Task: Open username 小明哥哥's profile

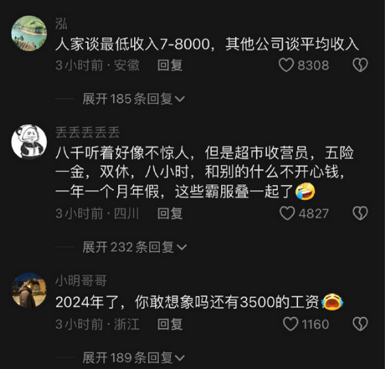Action: pyautogui.click(x=81, y=281)
